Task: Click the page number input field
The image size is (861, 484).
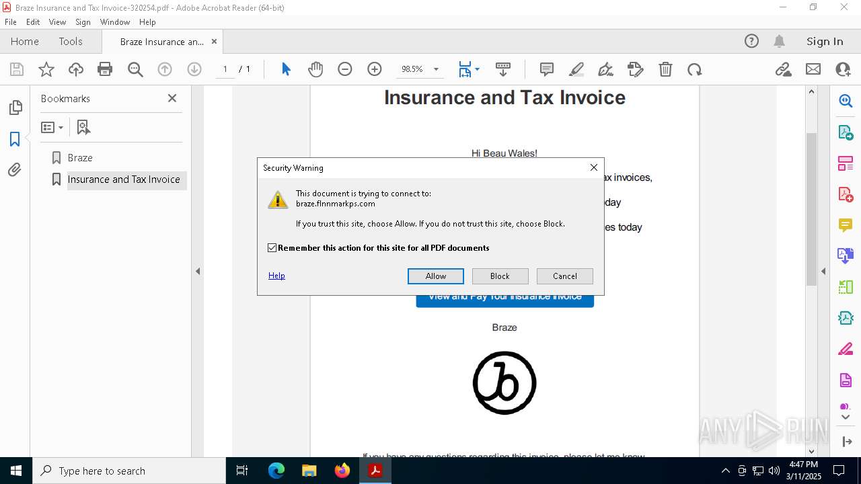Action: (225, 69)
